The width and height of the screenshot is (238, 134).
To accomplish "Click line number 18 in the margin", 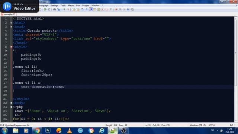I will click(5, 87).
